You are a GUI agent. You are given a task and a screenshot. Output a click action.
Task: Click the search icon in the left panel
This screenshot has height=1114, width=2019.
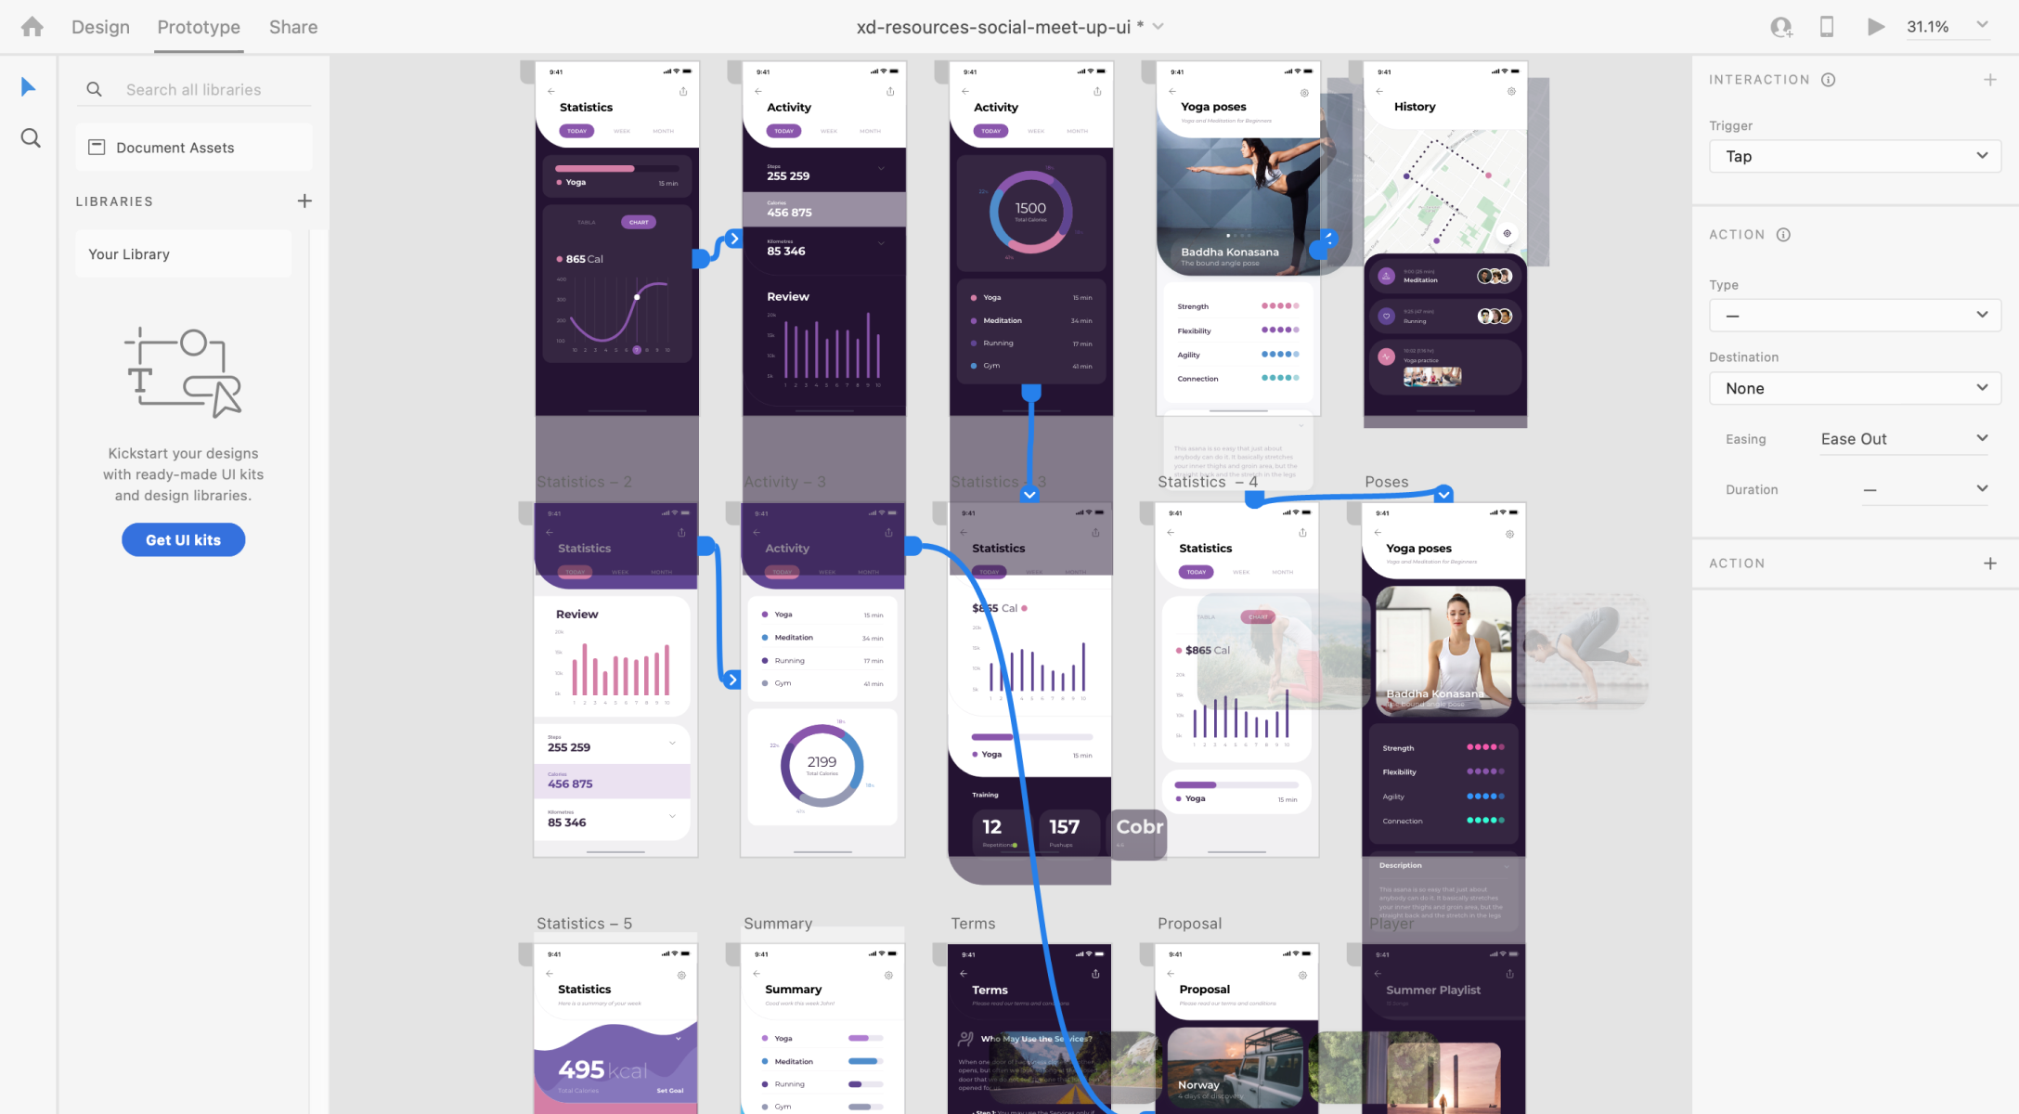pyautogui.click(x=29, y=137)
